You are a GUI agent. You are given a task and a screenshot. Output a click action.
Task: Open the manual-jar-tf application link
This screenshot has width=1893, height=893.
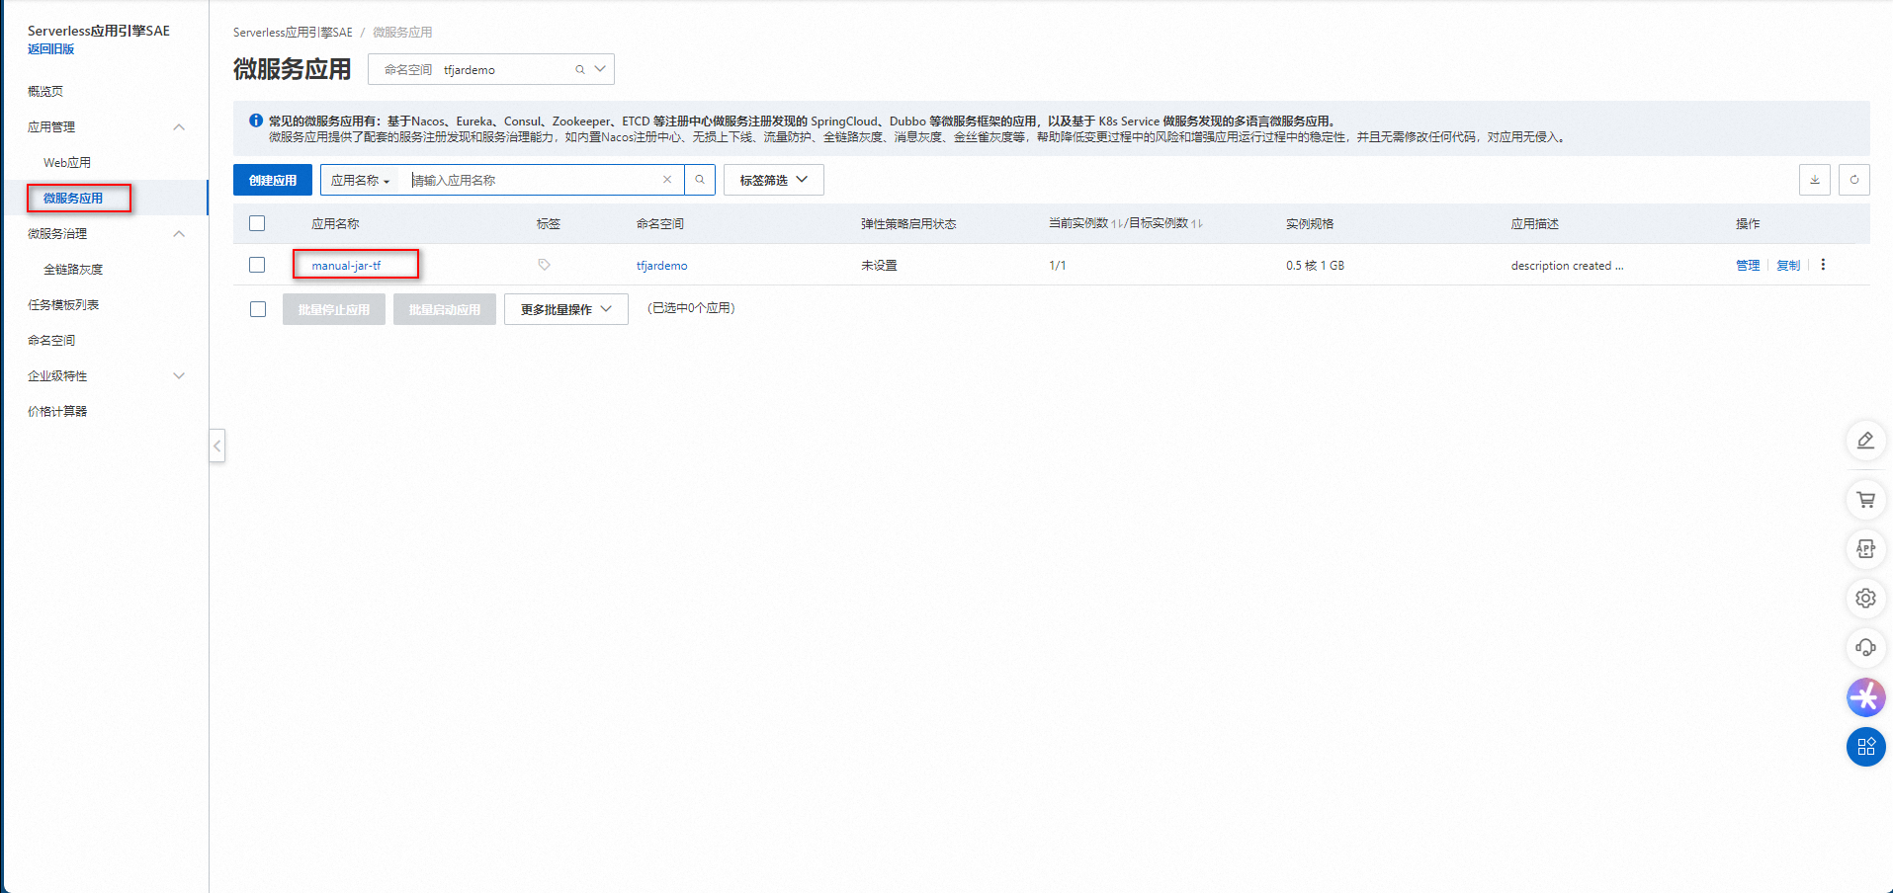coord(346,265)
